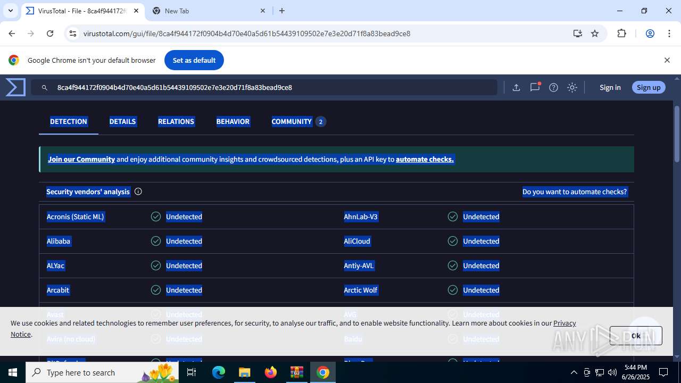Open File Explorer from the taskbar
681x383 pixels.
coord(244,372)
